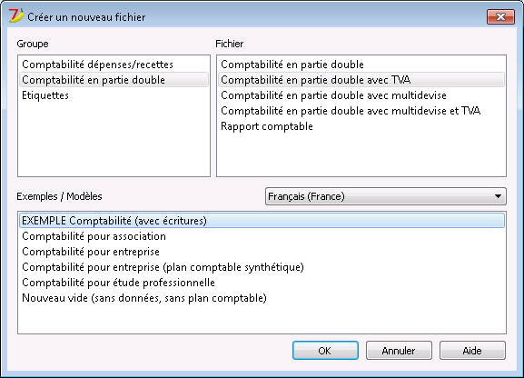This screenshot has height=378, width=524.
Task: Select EXEMPLE Comptabilité (avec écritures) template
Action: [262, 221]
